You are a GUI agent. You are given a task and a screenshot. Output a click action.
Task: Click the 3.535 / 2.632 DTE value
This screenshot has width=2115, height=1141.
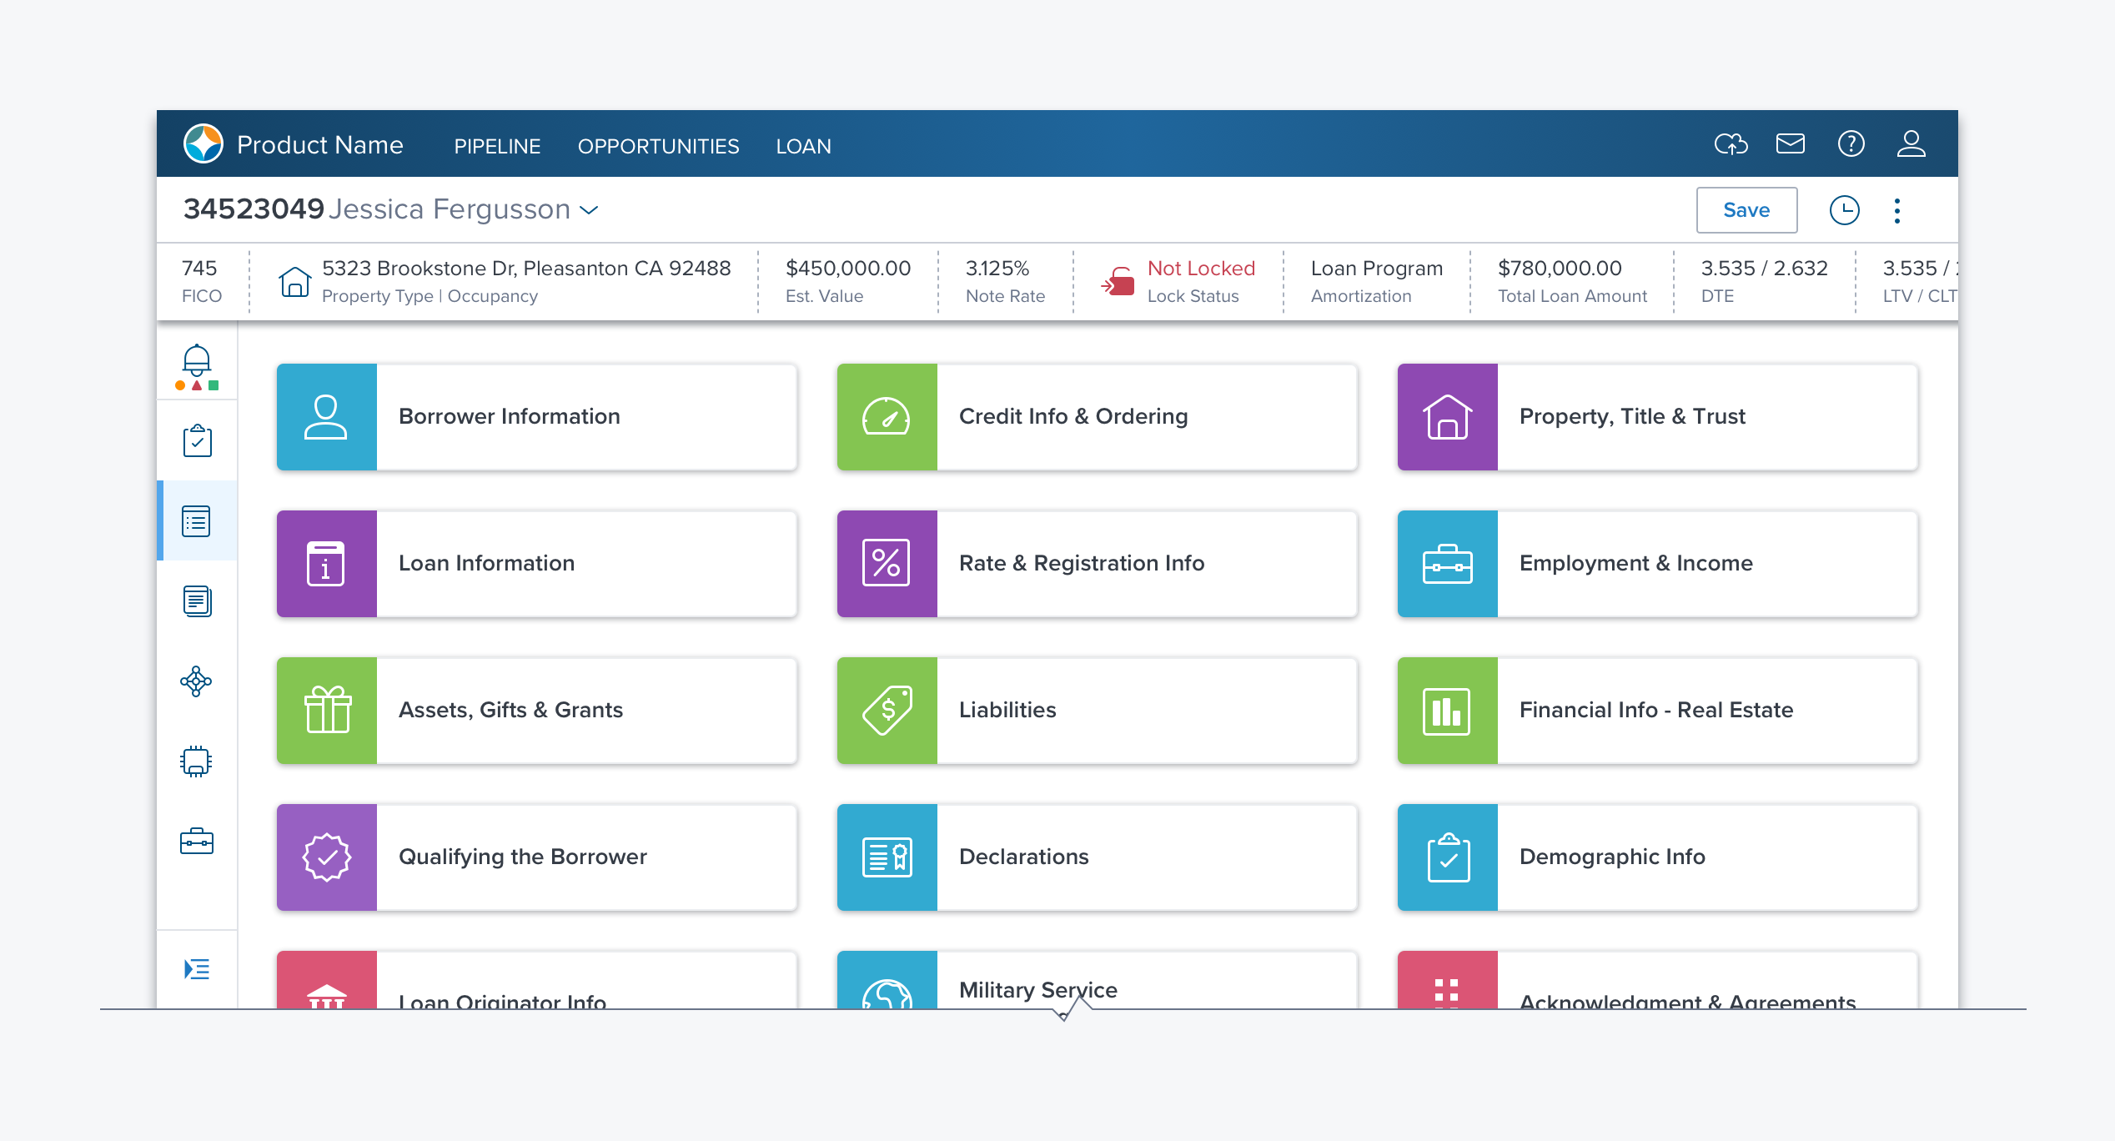(x=1765, y=269)
